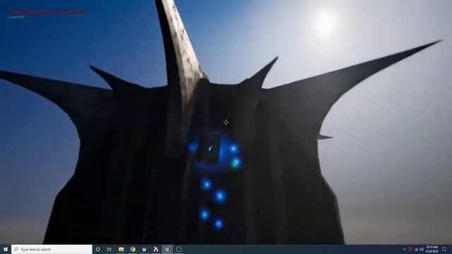Open the last circular icon among taskbar apps

[179, 249]
